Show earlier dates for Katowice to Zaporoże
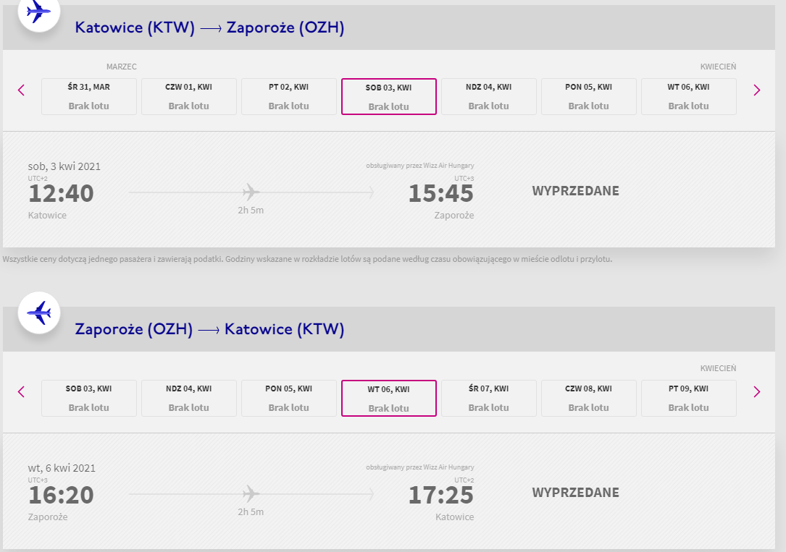This screenshot has height=552, width=786. pyautogui.click(x=21, y=90)
